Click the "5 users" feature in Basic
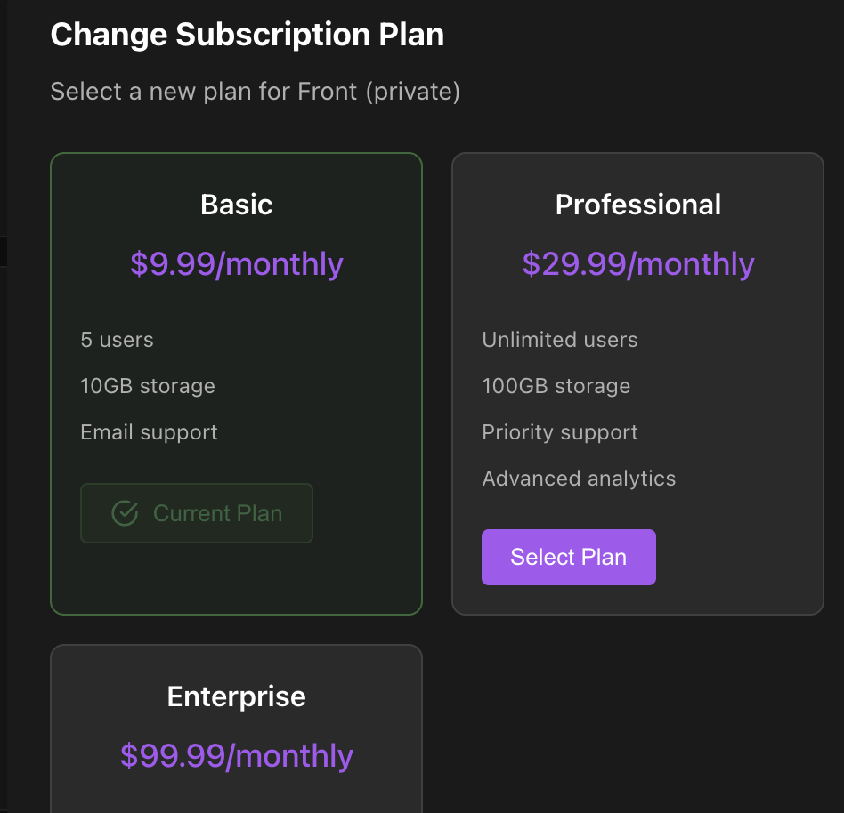The image size is (844, 813). click(117, 340)
